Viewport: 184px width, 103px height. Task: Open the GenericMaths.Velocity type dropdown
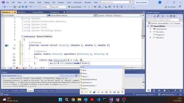(x=71, y=15)
